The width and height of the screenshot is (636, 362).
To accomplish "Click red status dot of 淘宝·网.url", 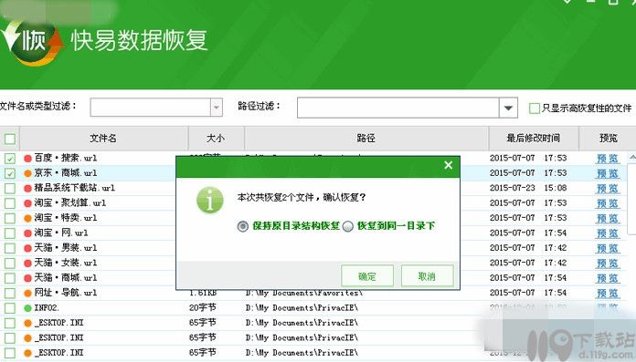I will [x=27, y=233].
